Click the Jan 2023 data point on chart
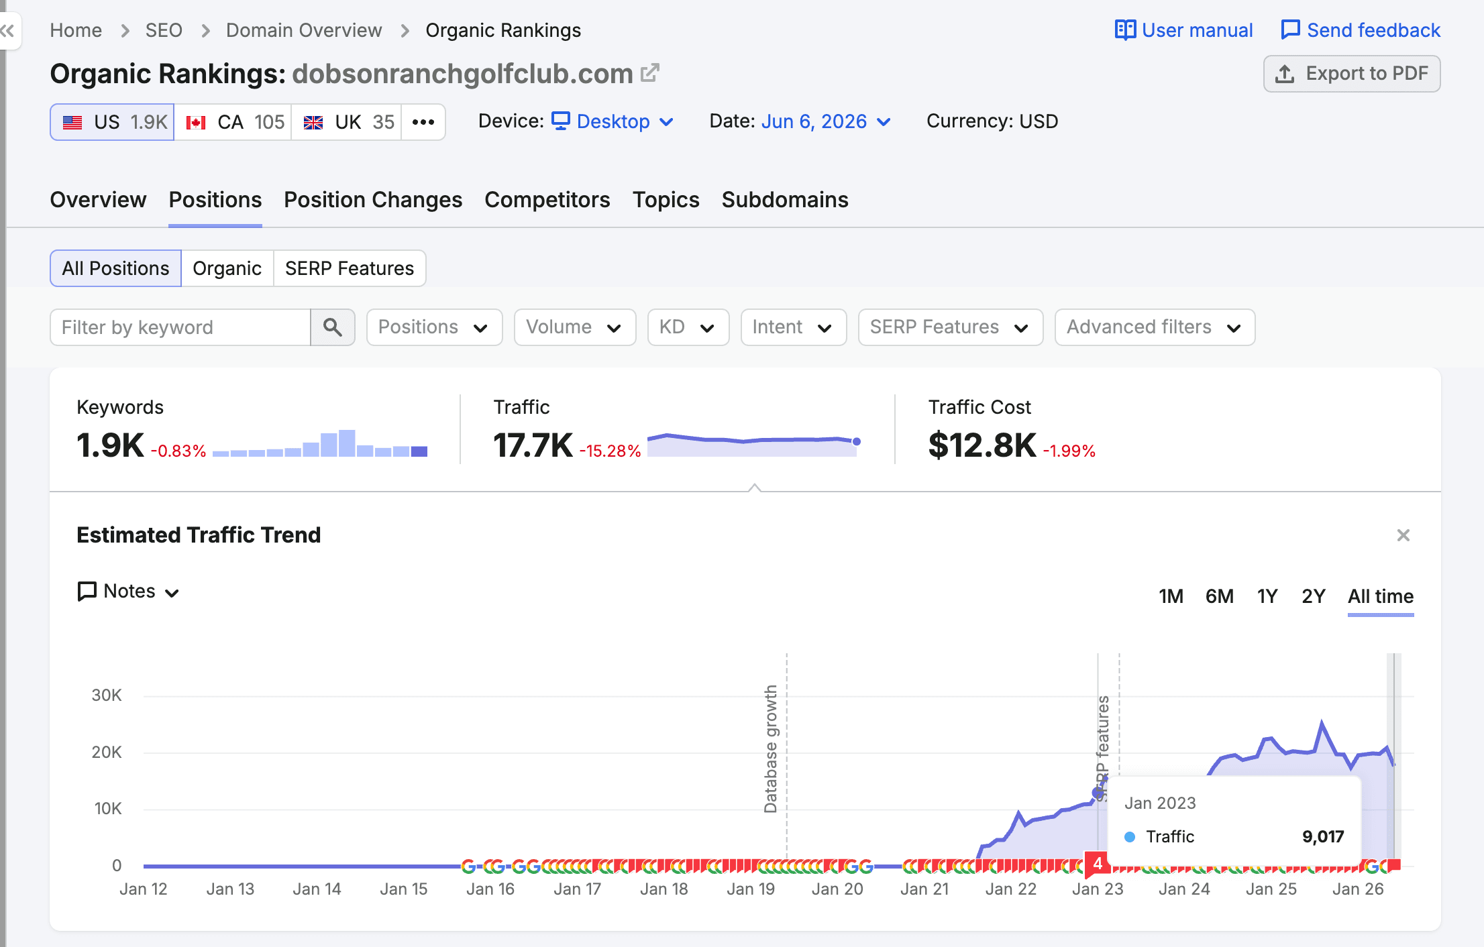1484x947 pixels. coord(1098,793)
